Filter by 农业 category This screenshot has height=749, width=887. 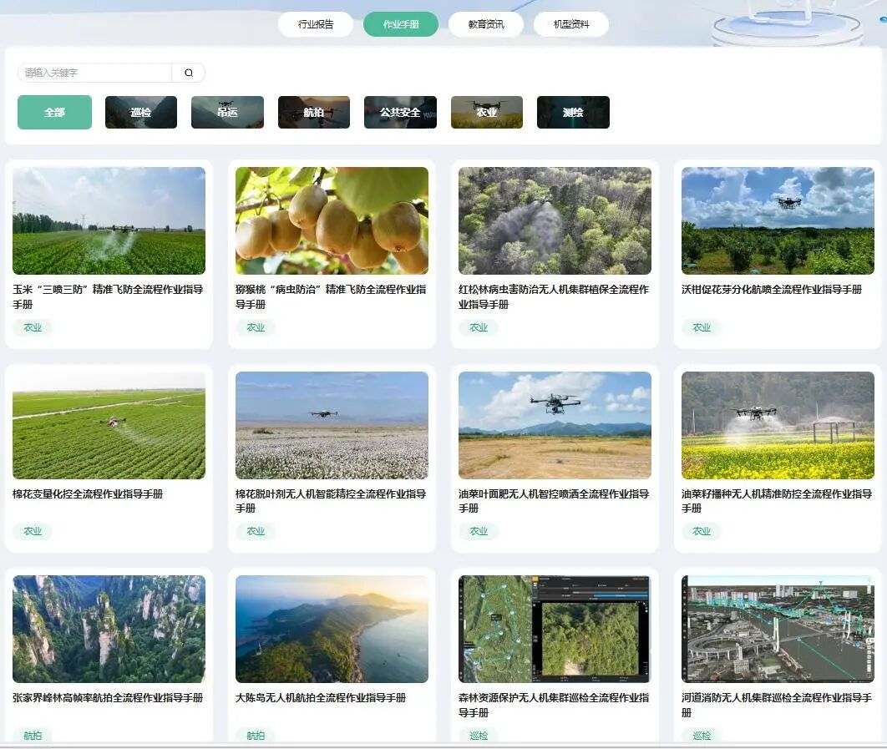pos(487,113)
